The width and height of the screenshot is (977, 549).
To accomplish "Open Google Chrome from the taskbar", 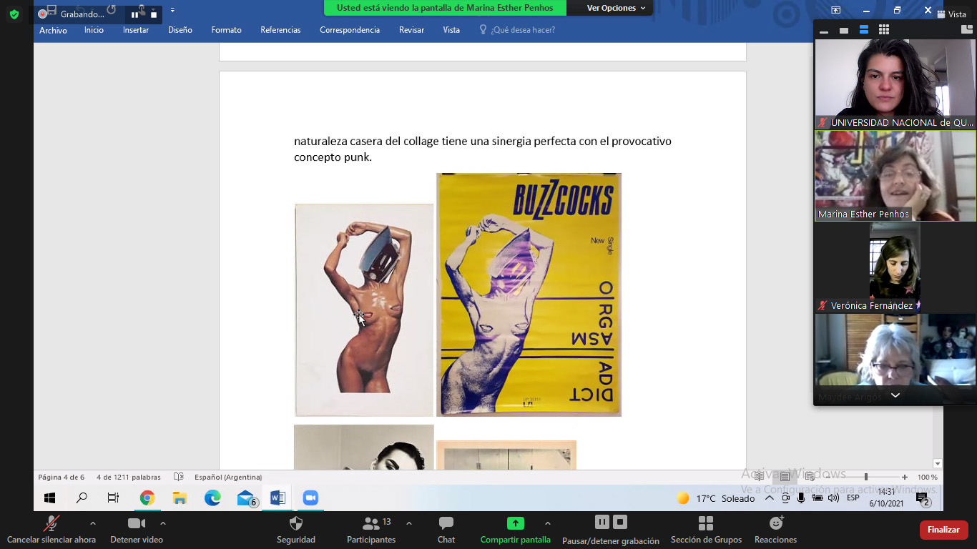I will tap(147, 498).
